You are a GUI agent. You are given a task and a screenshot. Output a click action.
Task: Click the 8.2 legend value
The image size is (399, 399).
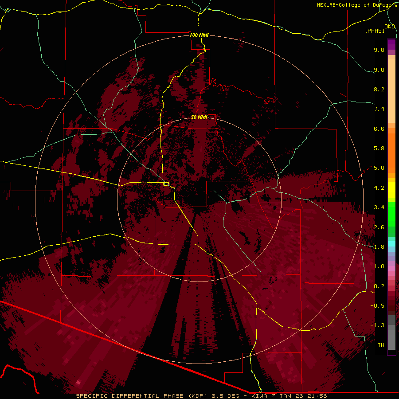pos(379,89)
